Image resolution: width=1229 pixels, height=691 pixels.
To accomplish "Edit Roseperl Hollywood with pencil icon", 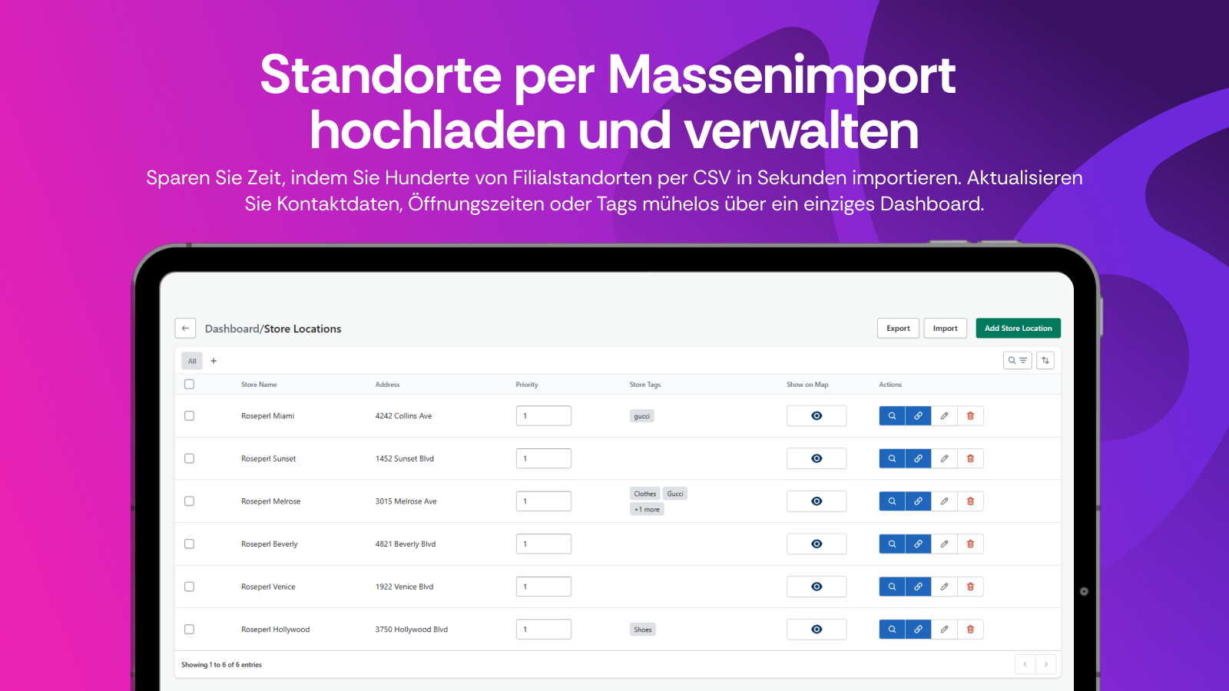I will click(944, 630).
